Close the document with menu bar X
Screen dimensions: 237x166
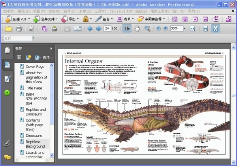click(x=233, y=11)
